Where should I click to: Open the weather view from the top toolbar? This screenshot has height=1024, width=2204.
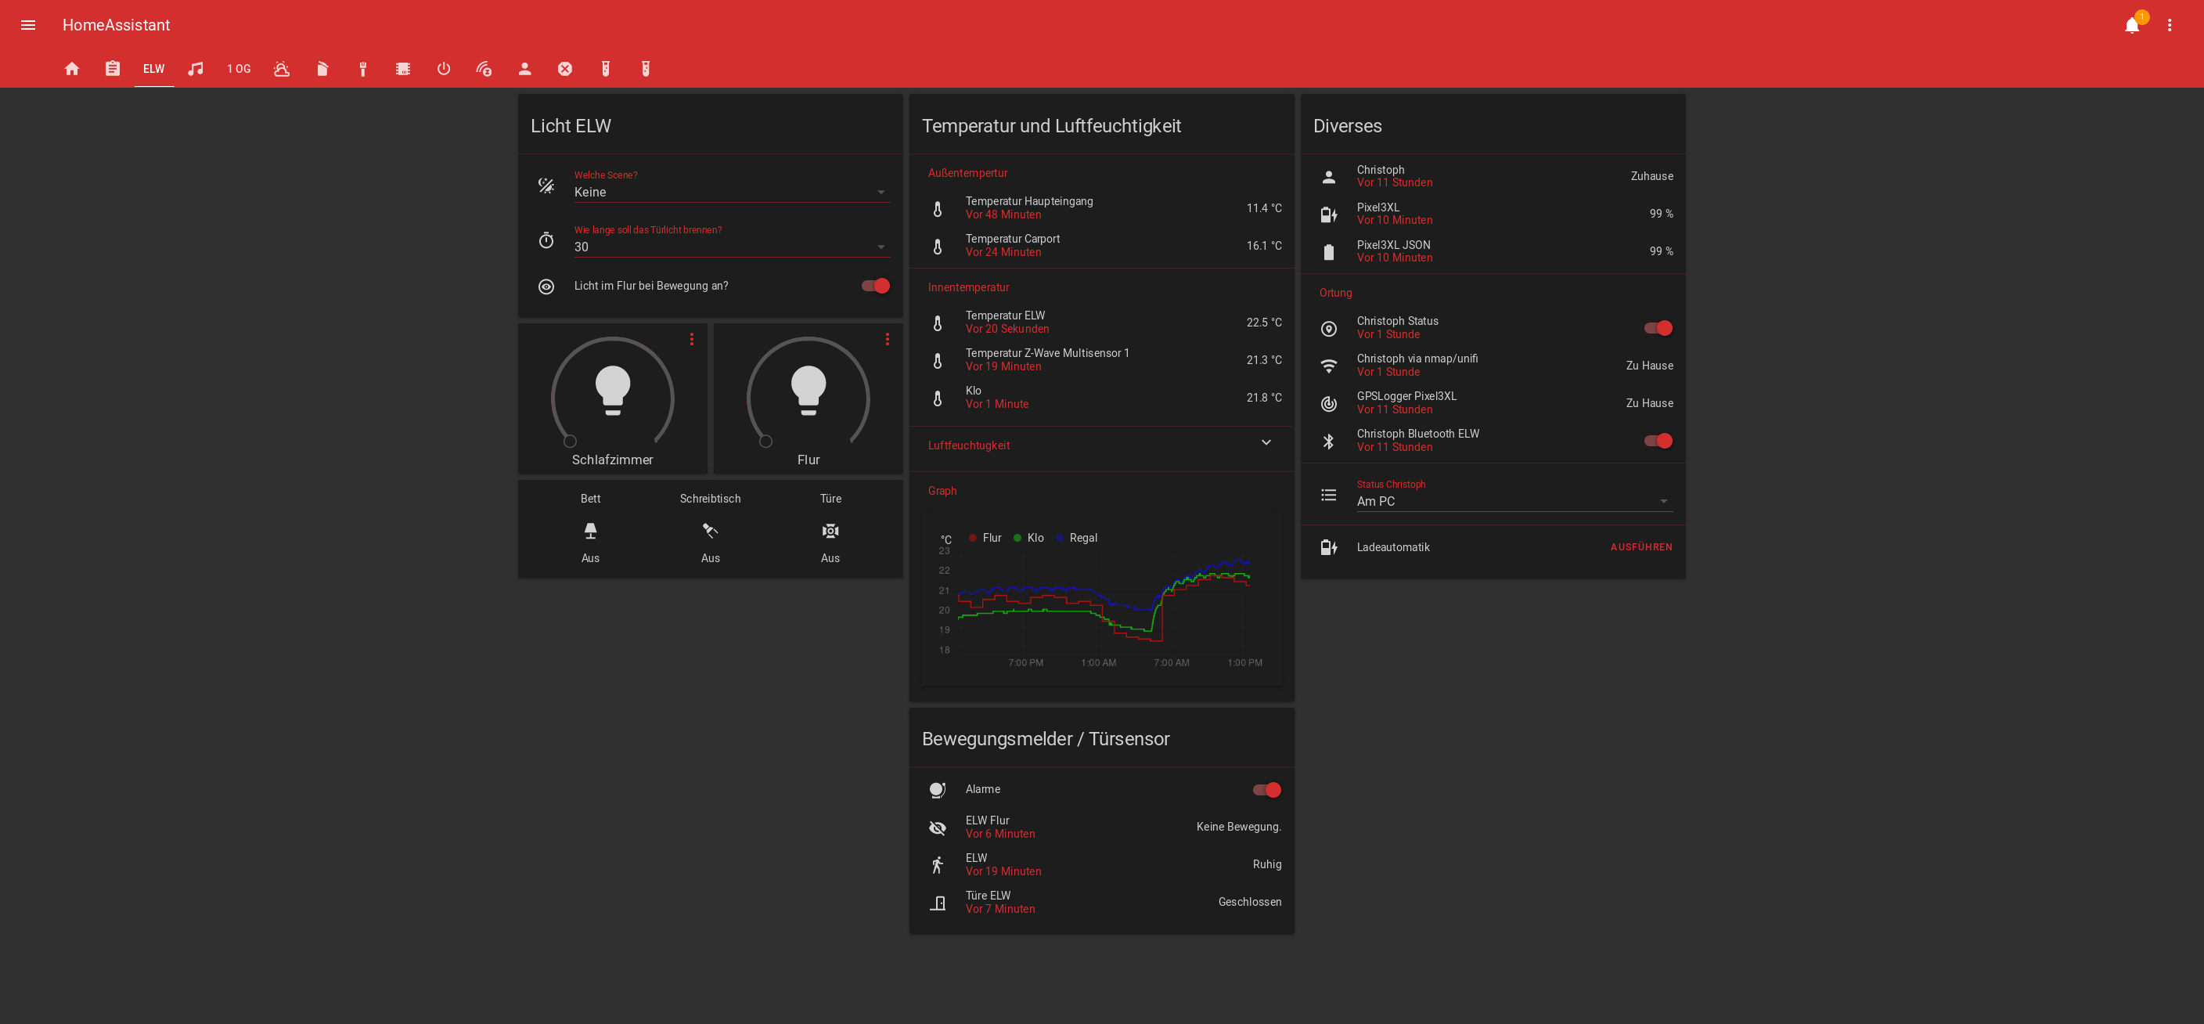(283, 68)
